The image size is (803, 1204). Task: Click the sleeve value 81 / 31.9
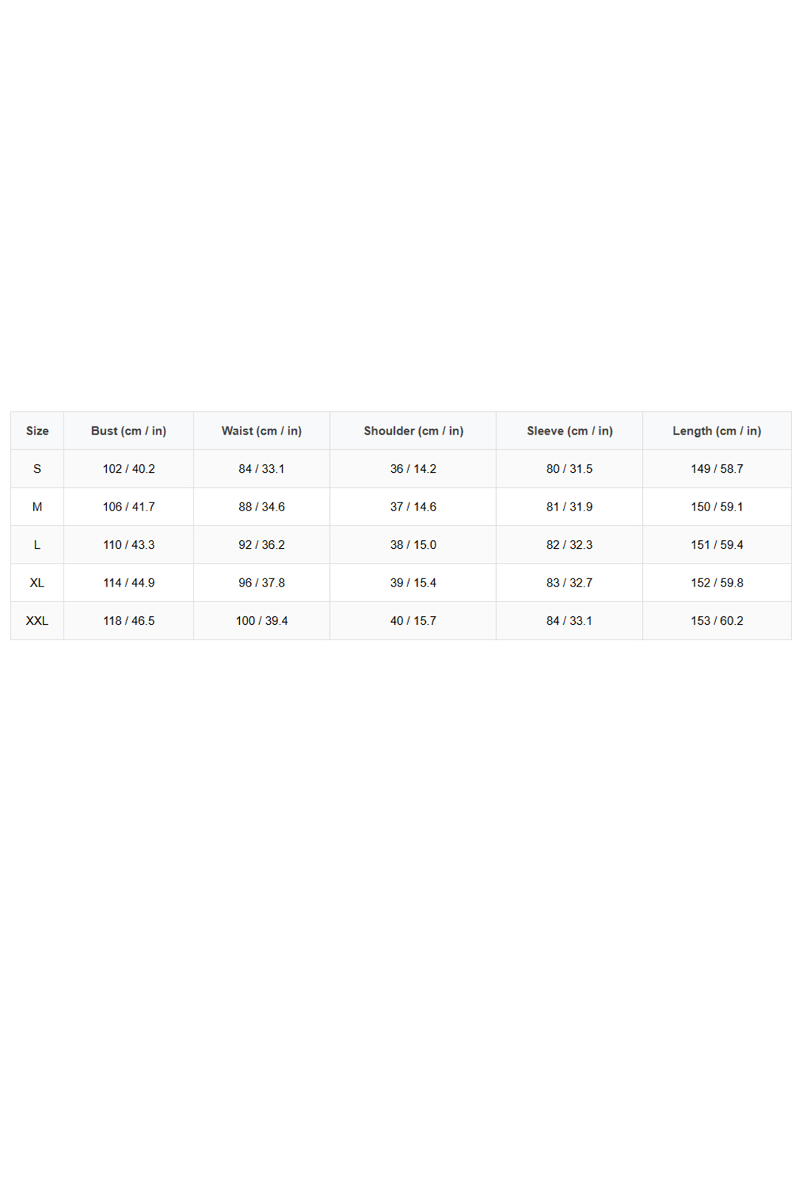pos(569,507)
